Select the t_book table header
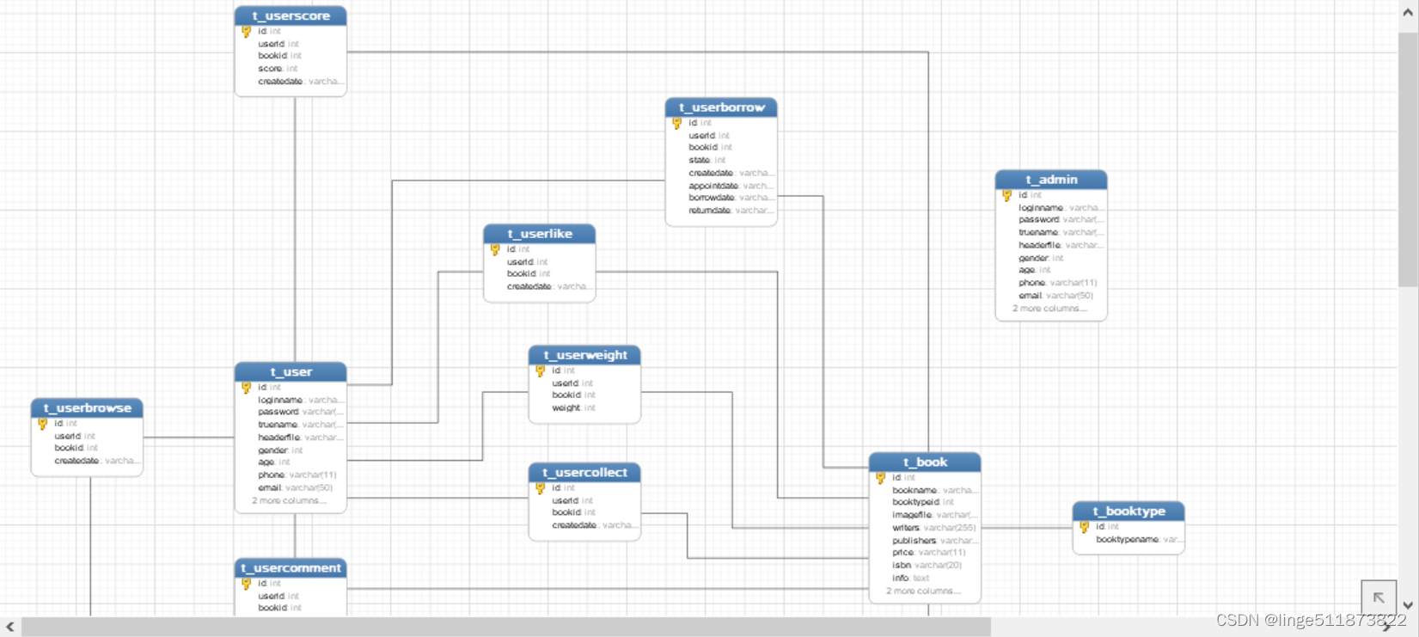This screenshot has height=637, width=1419. click(925, 462)
